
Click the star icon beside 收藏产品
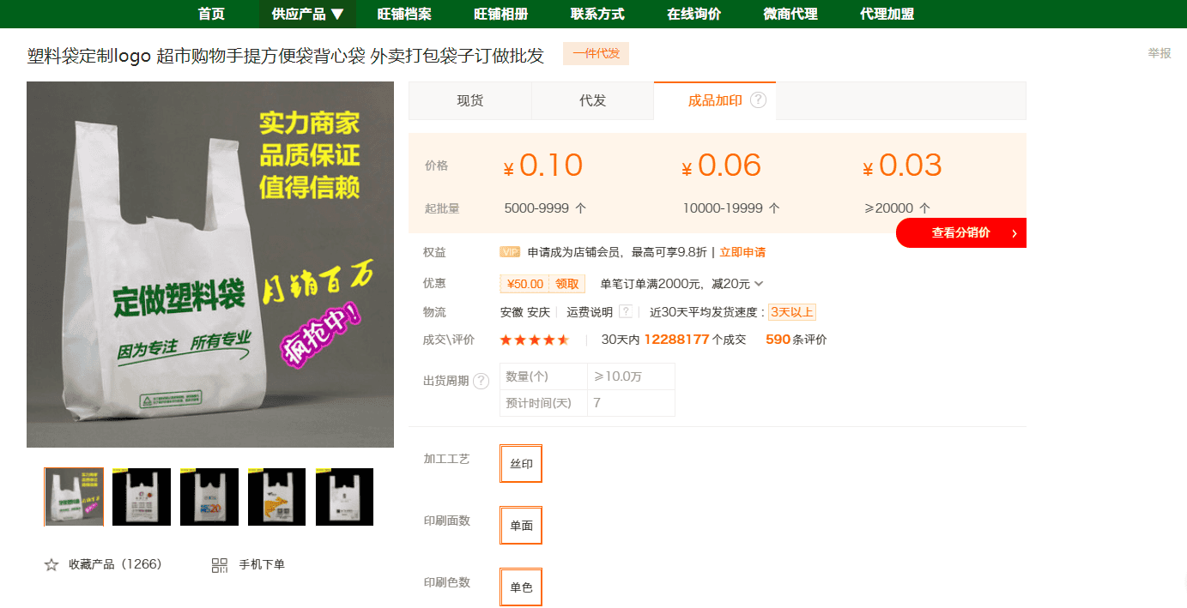[x=51, y=565]
